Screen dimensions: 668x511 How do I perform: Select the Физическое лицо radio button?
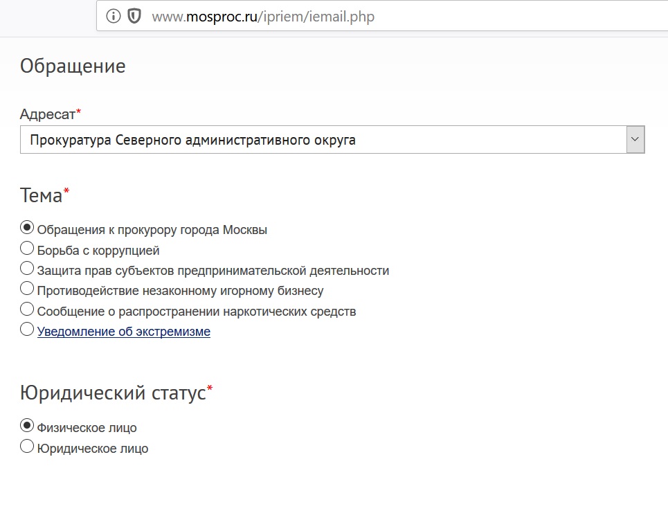pyautogui.click(x=27, y=425)
